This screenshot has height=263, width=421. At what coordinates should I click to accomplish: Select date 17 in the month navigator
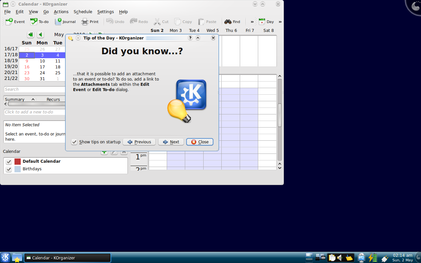click(x=42, y=67)
